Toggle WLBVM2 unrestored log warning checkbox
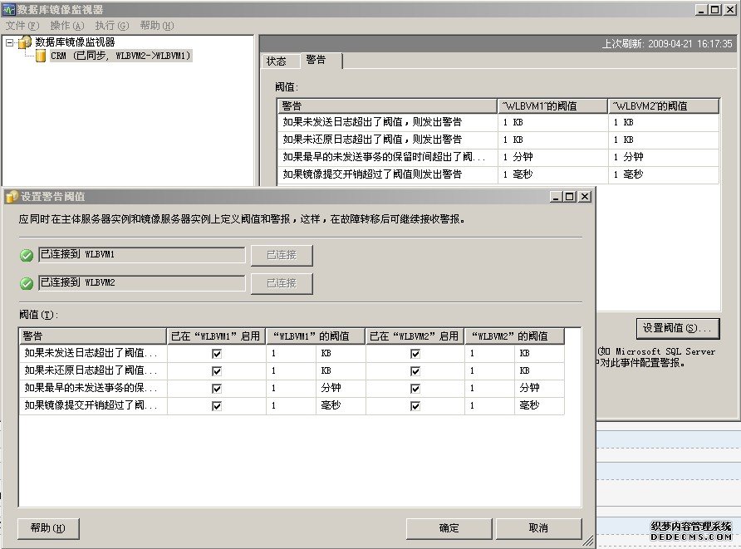The image size is (741, 549). (x=415, y=370)
